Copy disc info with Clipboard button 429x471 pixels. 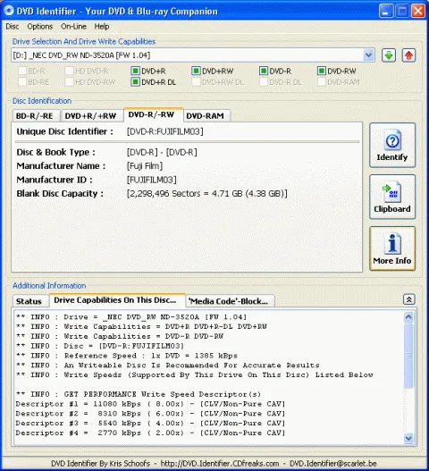point(392,197)
